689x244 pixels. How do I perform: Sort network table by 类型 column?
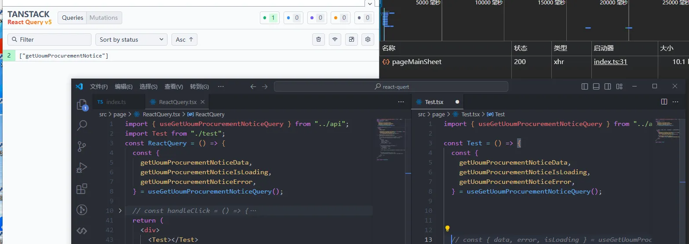pos(571,48)
